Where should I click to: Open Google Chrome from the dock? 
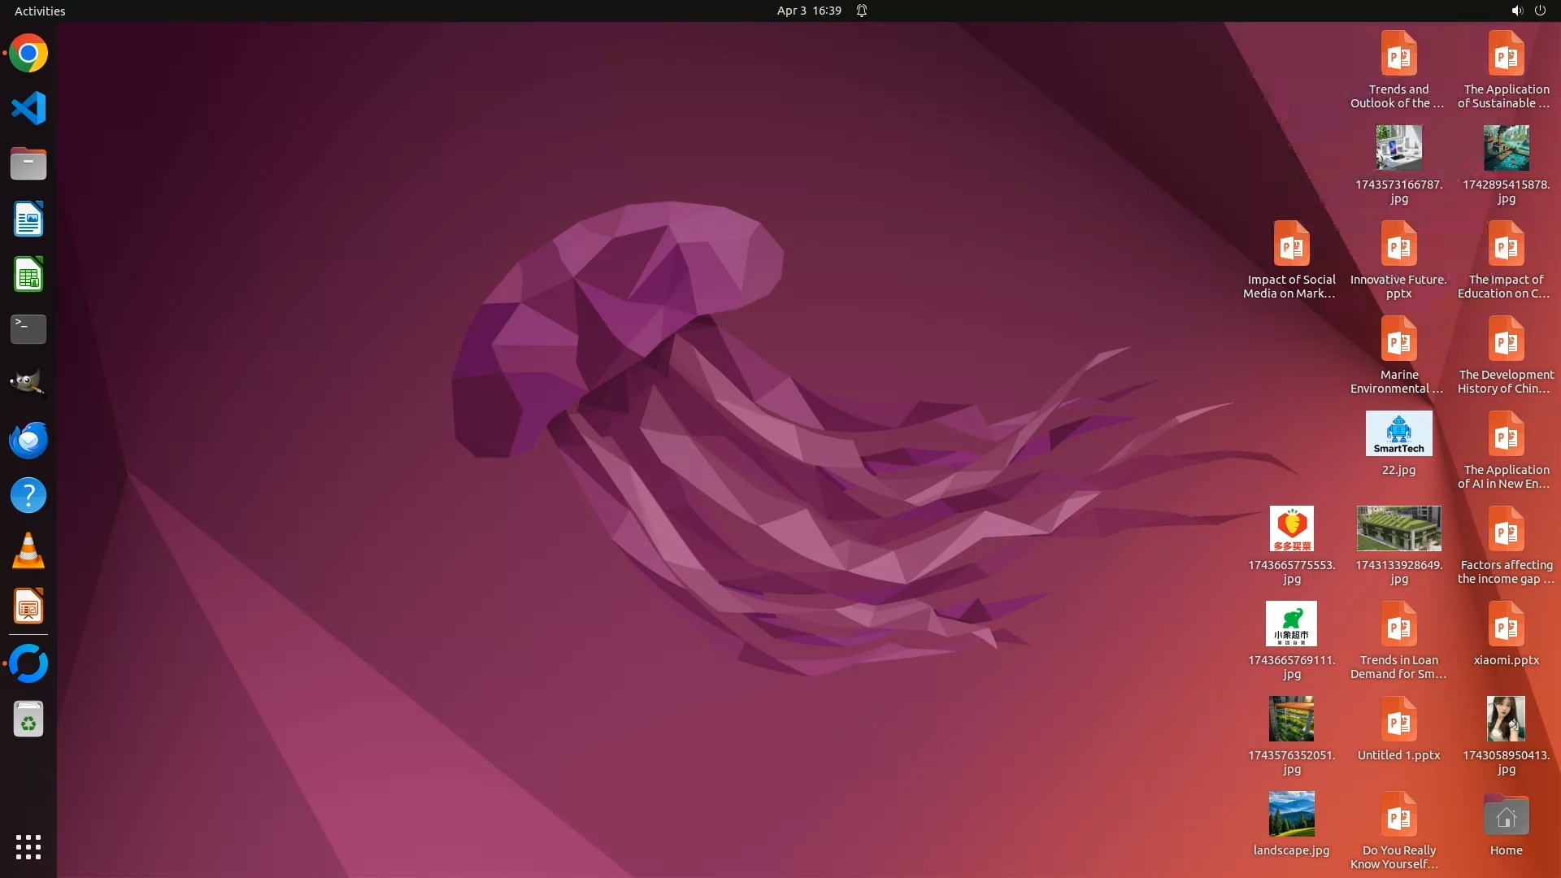(28, 54)
